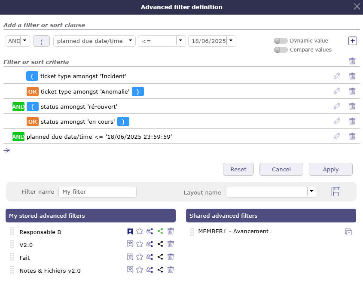The width and height of the screenshot is (363, 292).
Task: Copy the shared 'MEMBER1 - Avancement' filter
Action: tap(348, 232)
